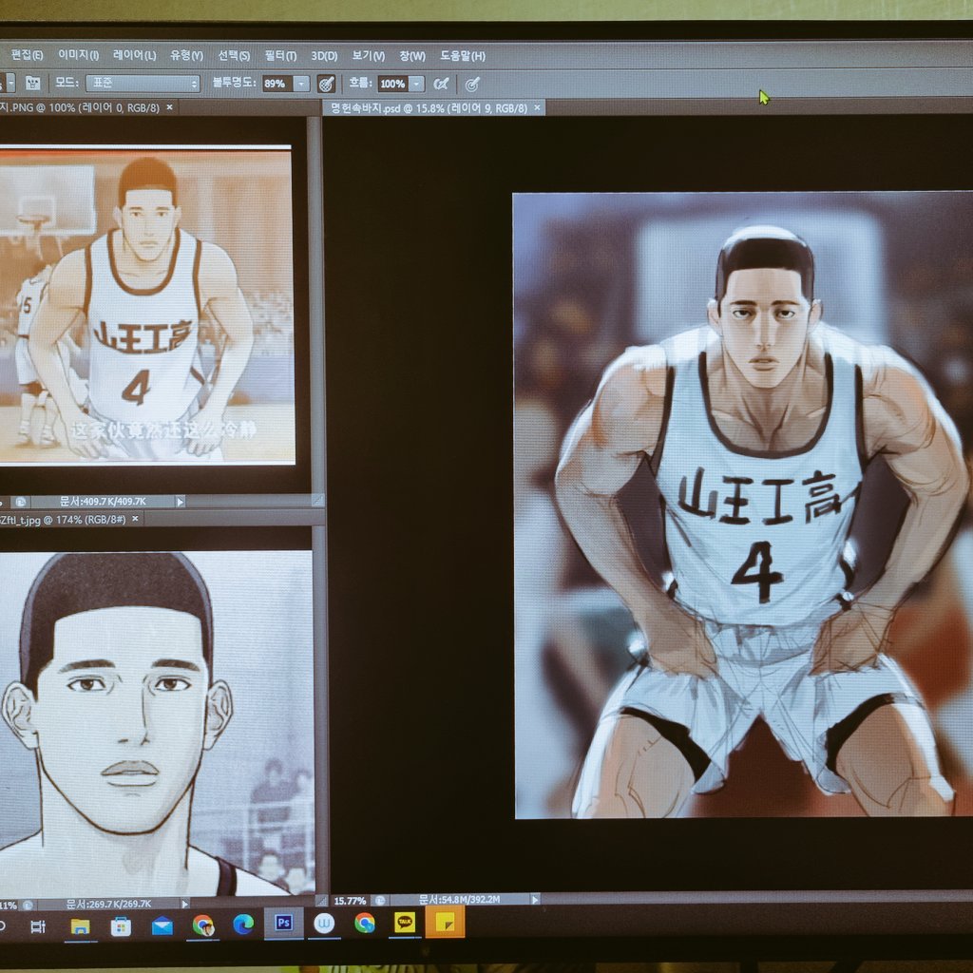Open the 필터(T) menu
This screenshot has width=973, height=973.
280,56
